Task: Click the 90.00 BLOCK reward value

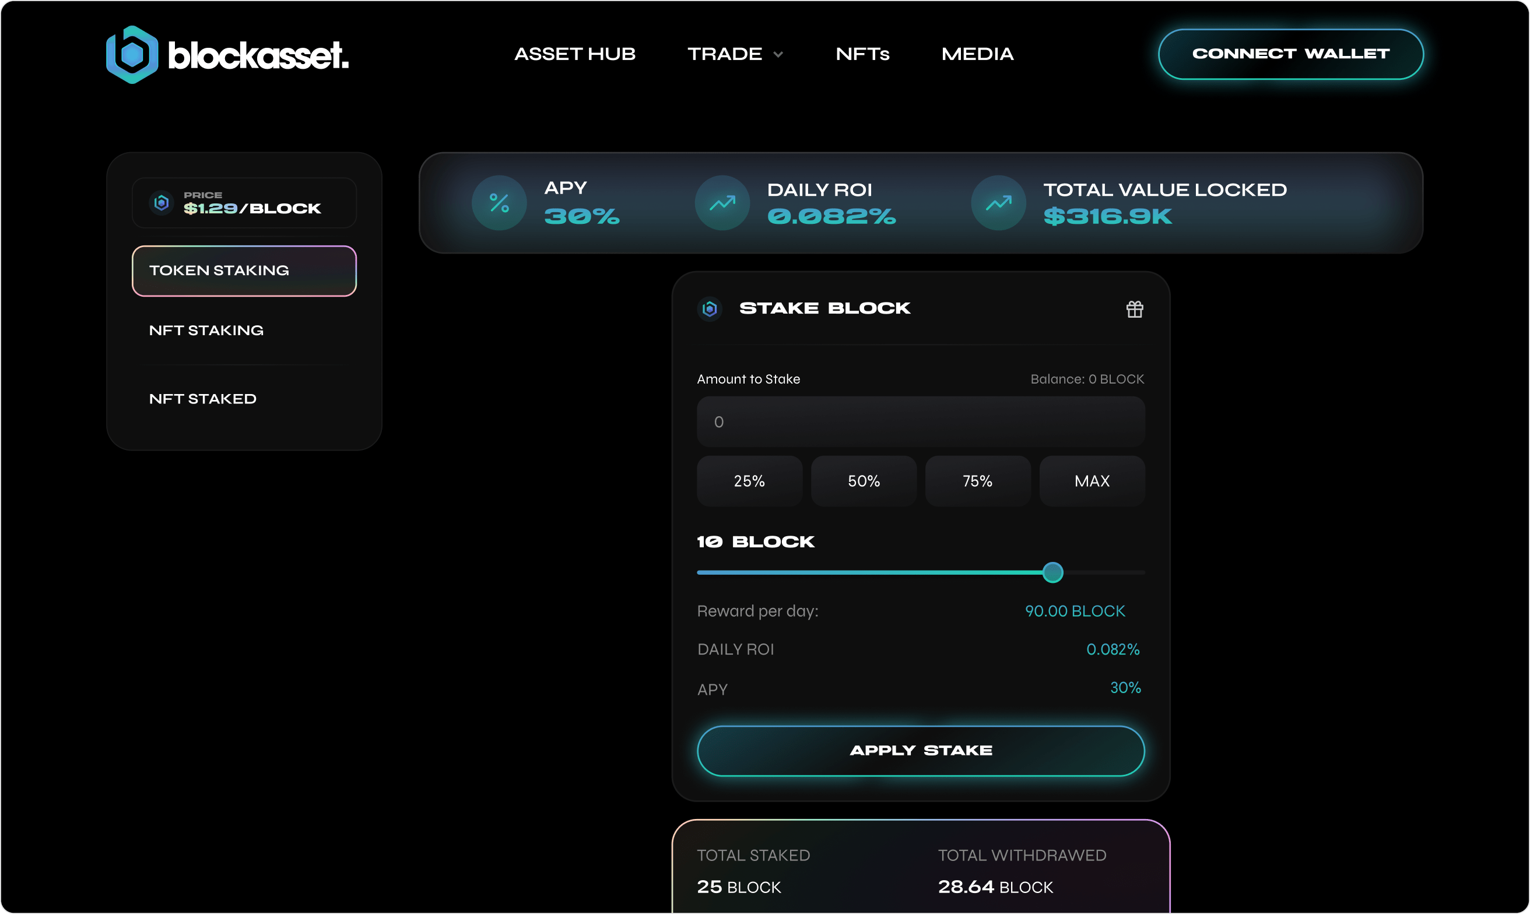Action: coord(1075,611)
